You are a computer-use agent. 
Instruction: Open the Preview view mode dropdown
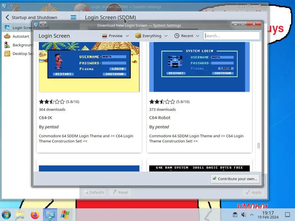coord(116,36)
